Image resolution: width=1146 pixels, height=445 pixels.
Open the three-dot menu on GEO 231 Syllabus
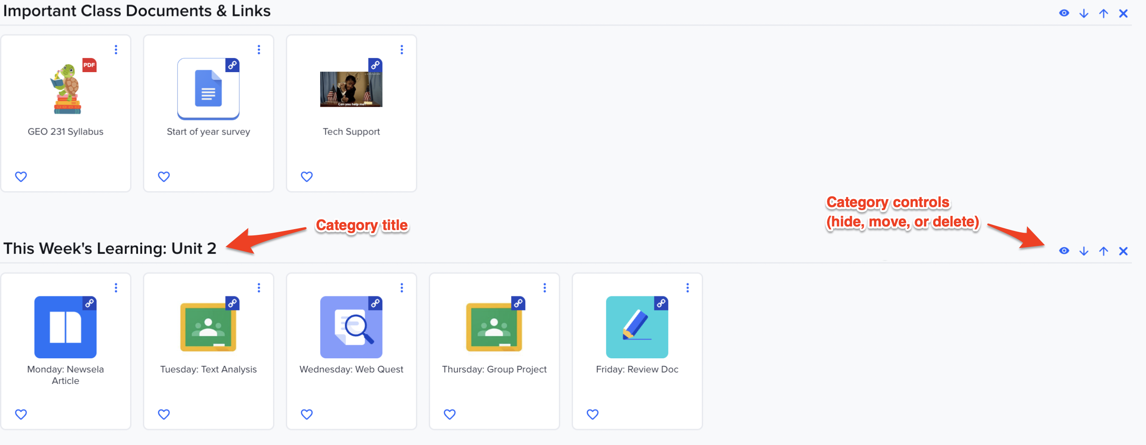pyautogui.click(x=116, y=50)
